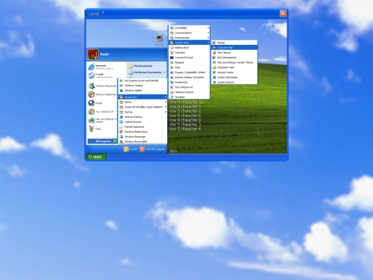Open Disk Defragmenter icon
The height and width of the screenshot is (280, 373).
click(214, 57)
